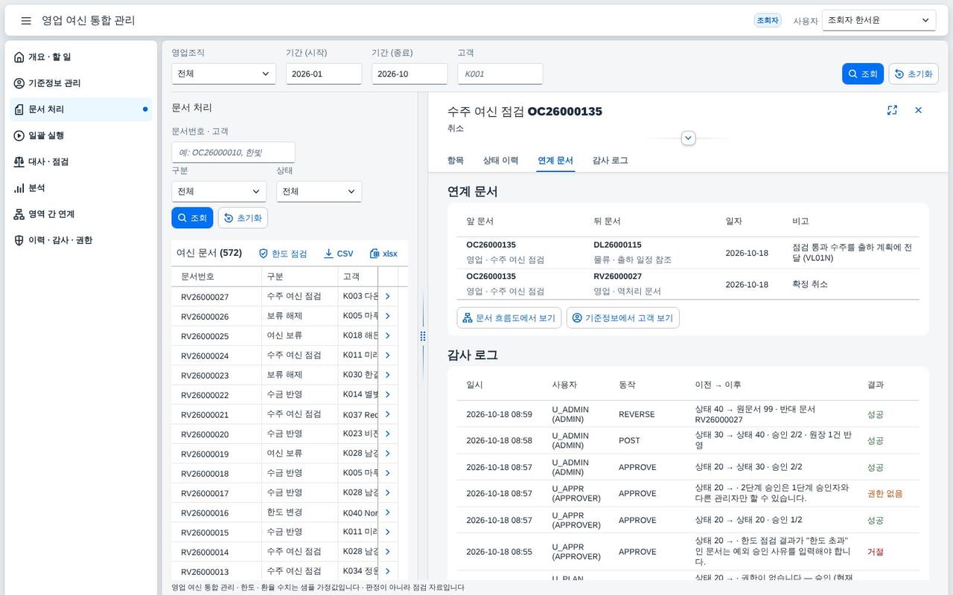Switch to the 상태 이력 tab
The height and width of the screenshot is (595, 953).
[500, 161]
